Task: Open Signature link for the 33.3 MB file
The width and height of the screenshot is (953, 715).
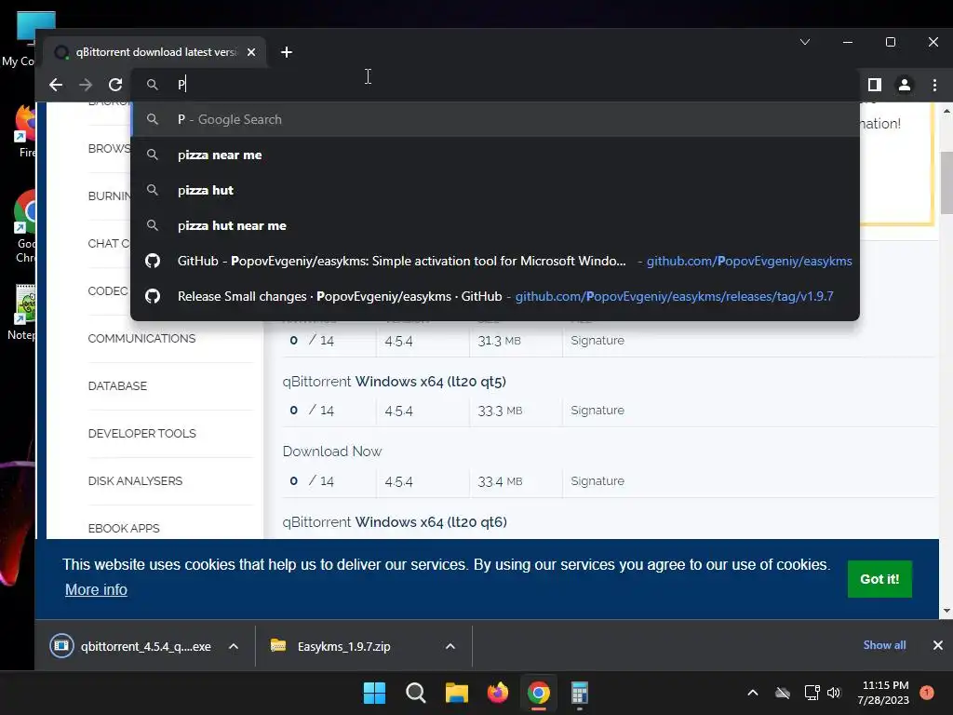Action: pos(597,411)
